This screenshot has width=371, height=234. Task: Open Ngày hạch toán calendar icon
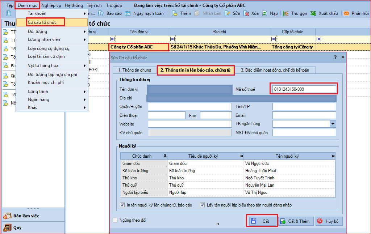pyautogui.click(x=128, y=13)
